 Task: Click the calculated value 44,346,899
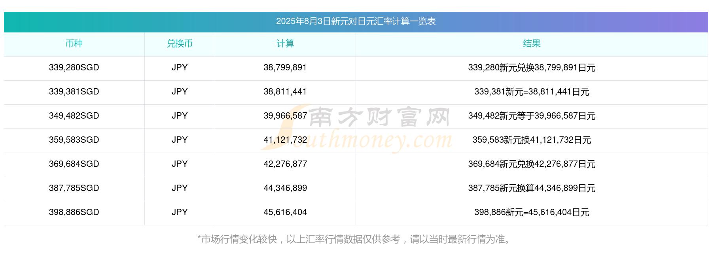285,188
